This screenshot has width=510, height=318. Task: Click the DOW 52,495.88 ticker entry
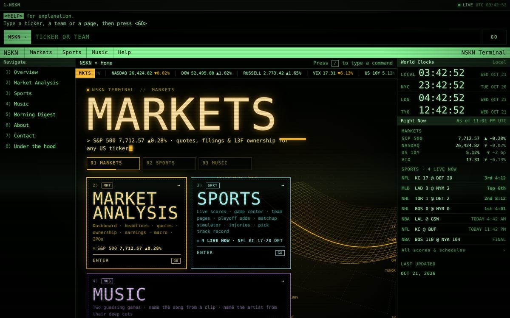click(206, 73)
